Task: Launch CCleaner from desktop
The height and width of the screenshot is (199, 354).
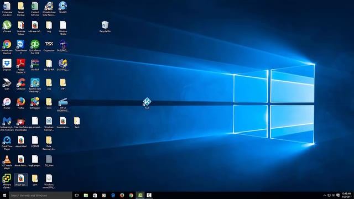Action: [x=21, y=84]
